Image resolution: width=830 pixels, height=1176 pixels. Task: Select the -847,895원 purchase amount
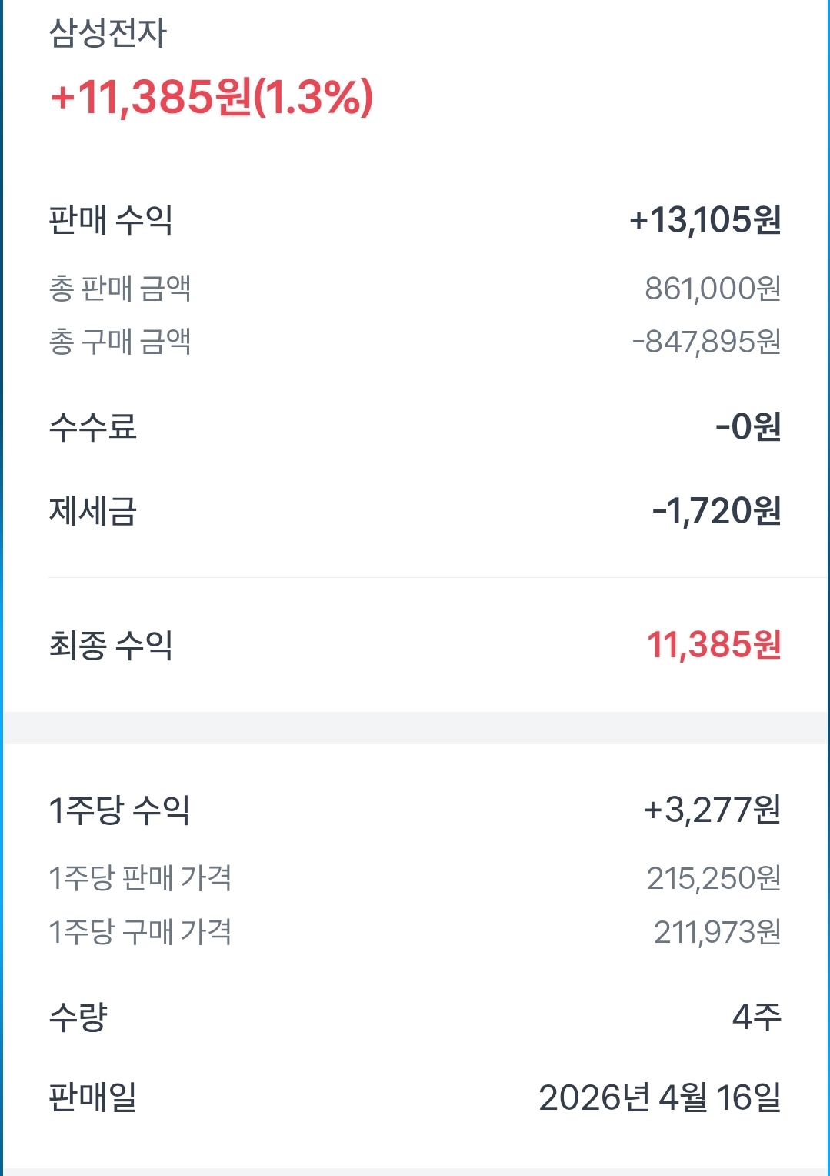(x=707, y=342)
